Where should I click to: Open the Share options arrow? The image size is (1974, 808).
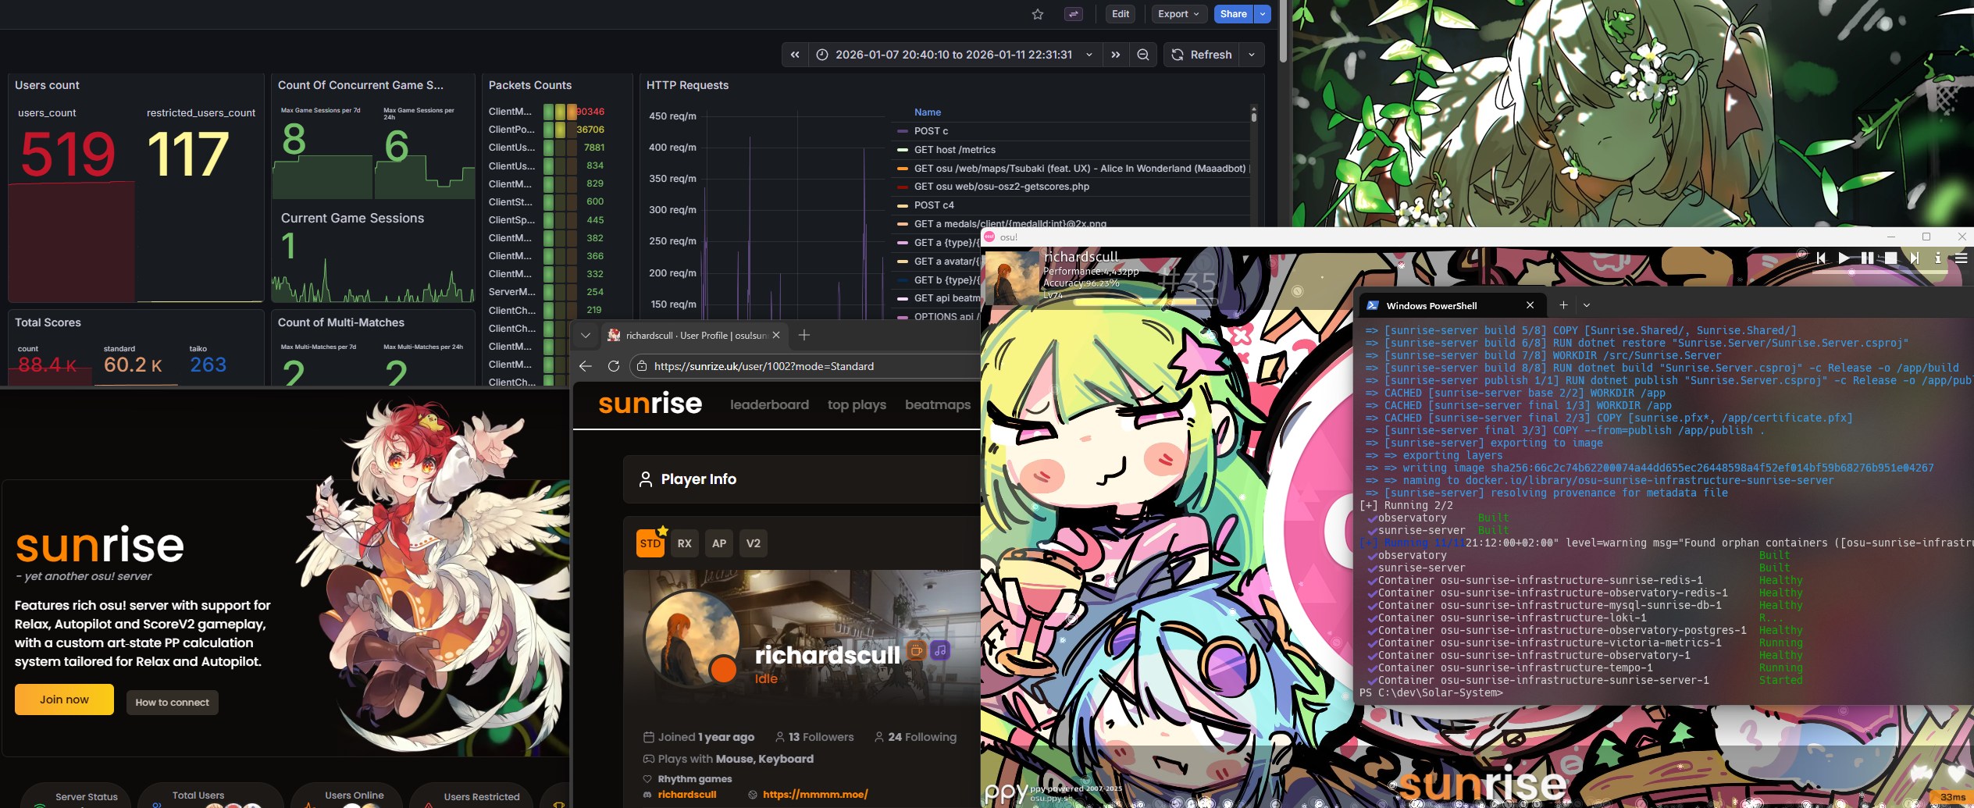click(1263, 14)
